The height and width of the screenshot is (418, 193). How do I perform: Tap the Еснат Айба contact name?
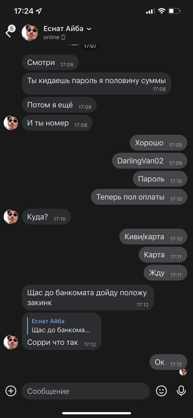tap(63, 29)
